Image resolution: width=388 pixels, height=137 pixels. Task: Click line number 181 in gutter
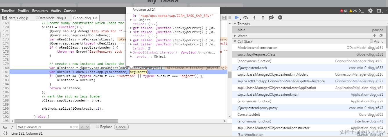[6, 72]
